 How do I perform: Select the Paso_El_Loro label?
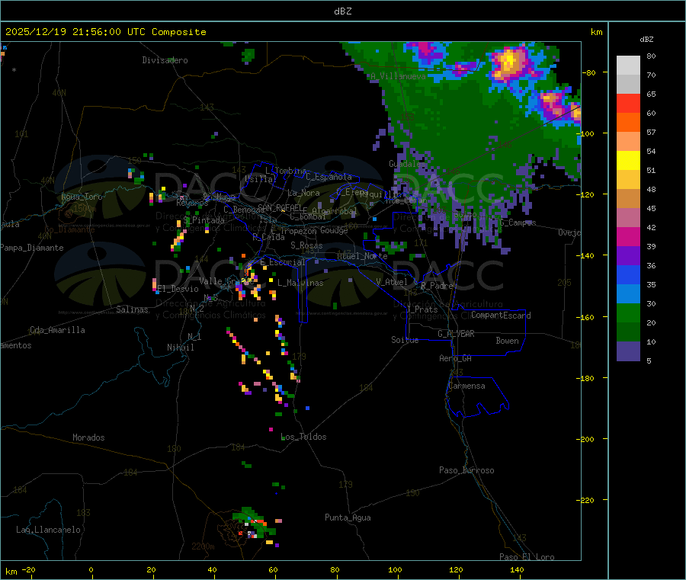[527, 557]
